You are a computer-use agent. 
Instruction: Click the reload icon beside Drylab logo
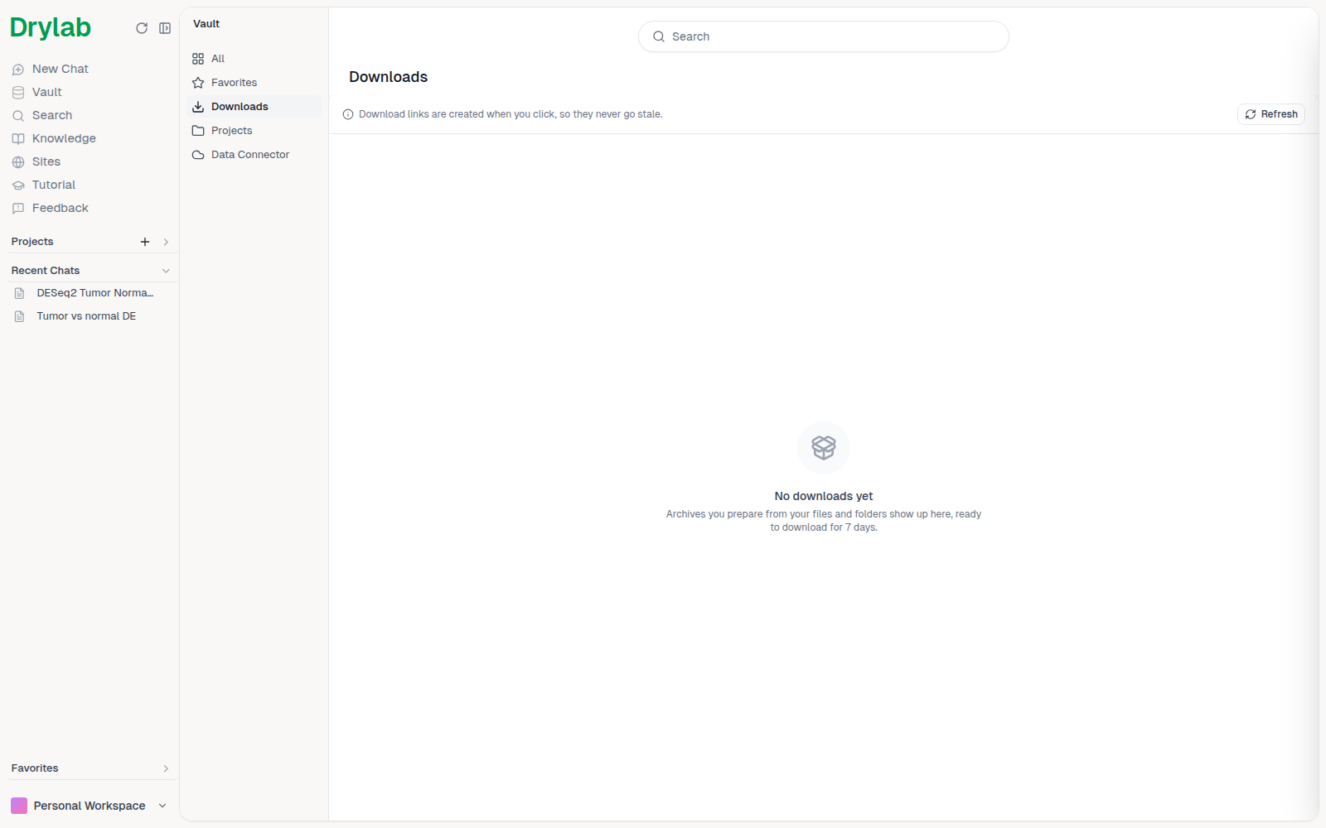pos(142,28)
